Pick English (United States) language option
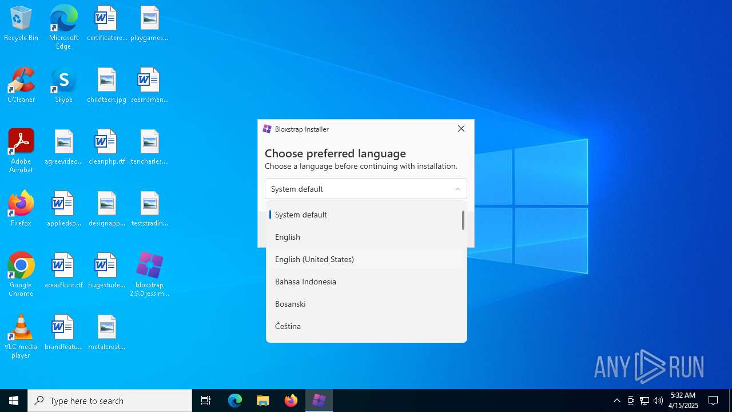Image resolution: width=732 pixels, height=412 pixels. click(366, 259)
